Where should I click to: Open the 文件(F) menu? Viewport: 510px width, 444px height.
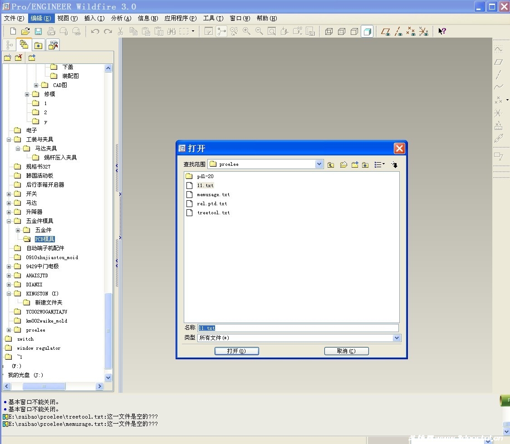(x=14, y=19)
